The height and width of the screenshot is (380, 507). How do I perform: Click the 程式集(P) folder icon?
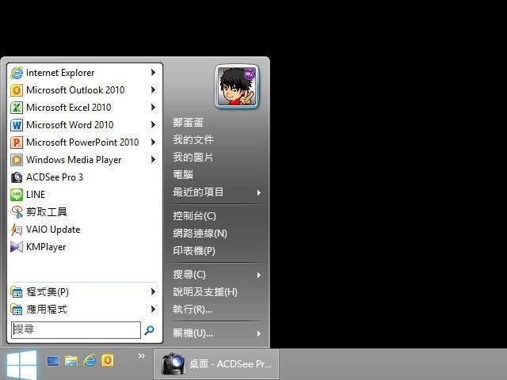click(x=17, y=292)
